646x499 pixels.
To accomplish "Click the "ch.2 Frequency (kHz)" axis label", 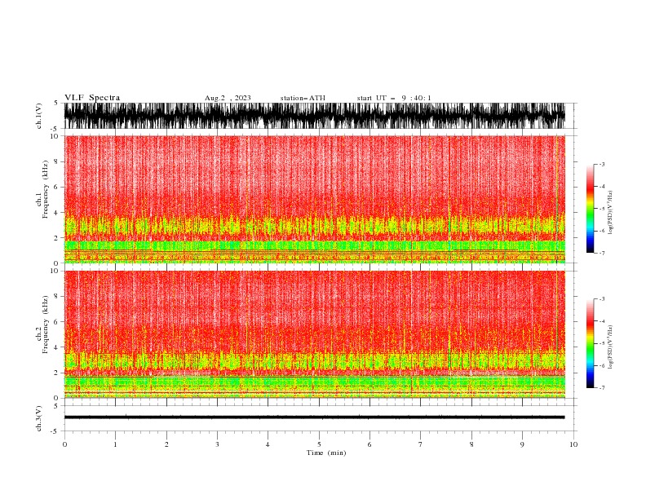I will click(42, 334).
